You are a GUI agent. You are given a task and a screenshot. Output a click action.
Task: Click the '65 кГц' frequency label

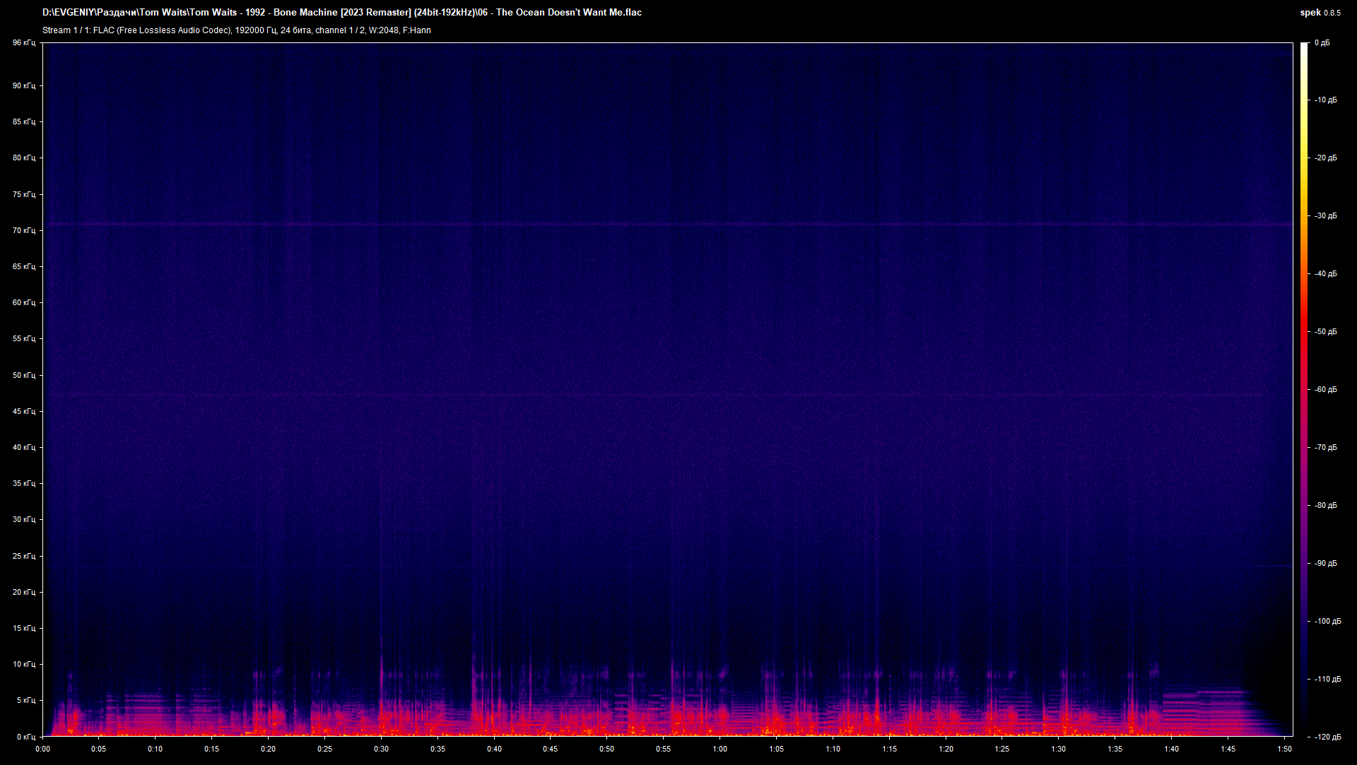point(24,267)
